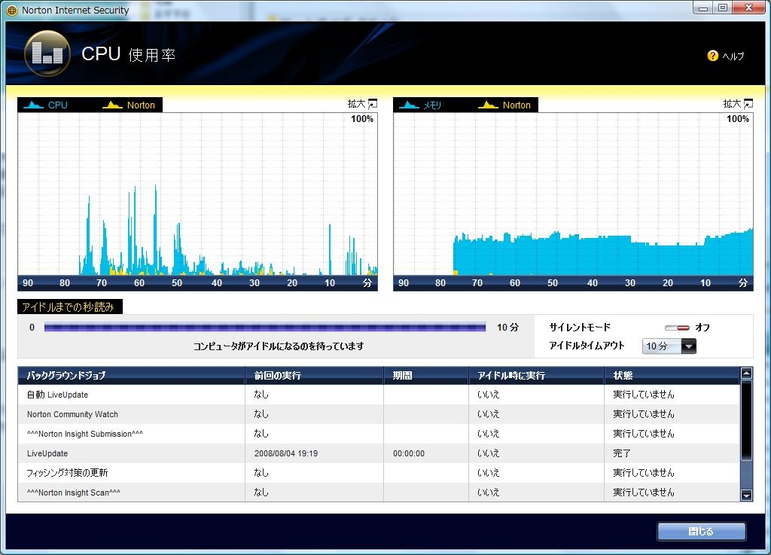The image size is (771, 555).
Task: Select the 自動 LiveUpdate row
Action: [379, 395]
